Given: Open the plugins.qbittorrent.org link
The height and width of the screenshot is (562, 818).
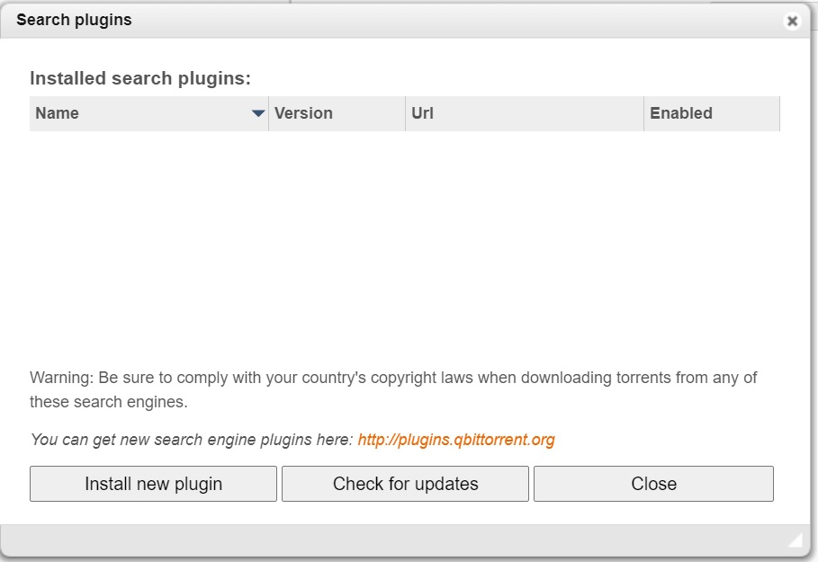Looking at the screenshot, I should [x=456, y=440].
